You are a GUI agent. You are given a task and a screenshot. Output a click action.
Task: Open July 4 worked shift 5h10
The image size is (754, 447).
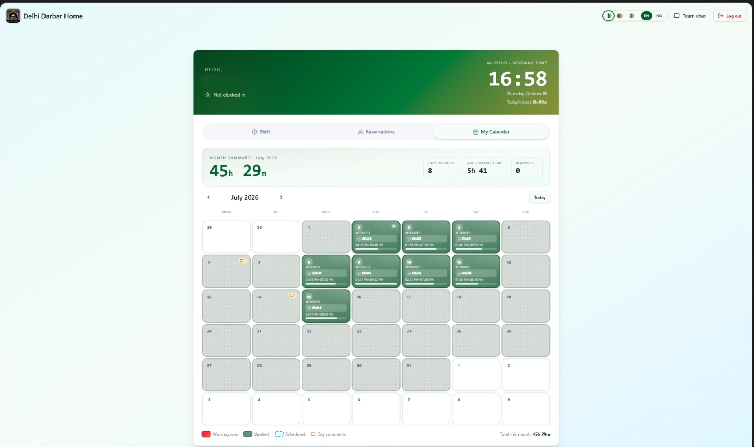click(x=476, y=237)
